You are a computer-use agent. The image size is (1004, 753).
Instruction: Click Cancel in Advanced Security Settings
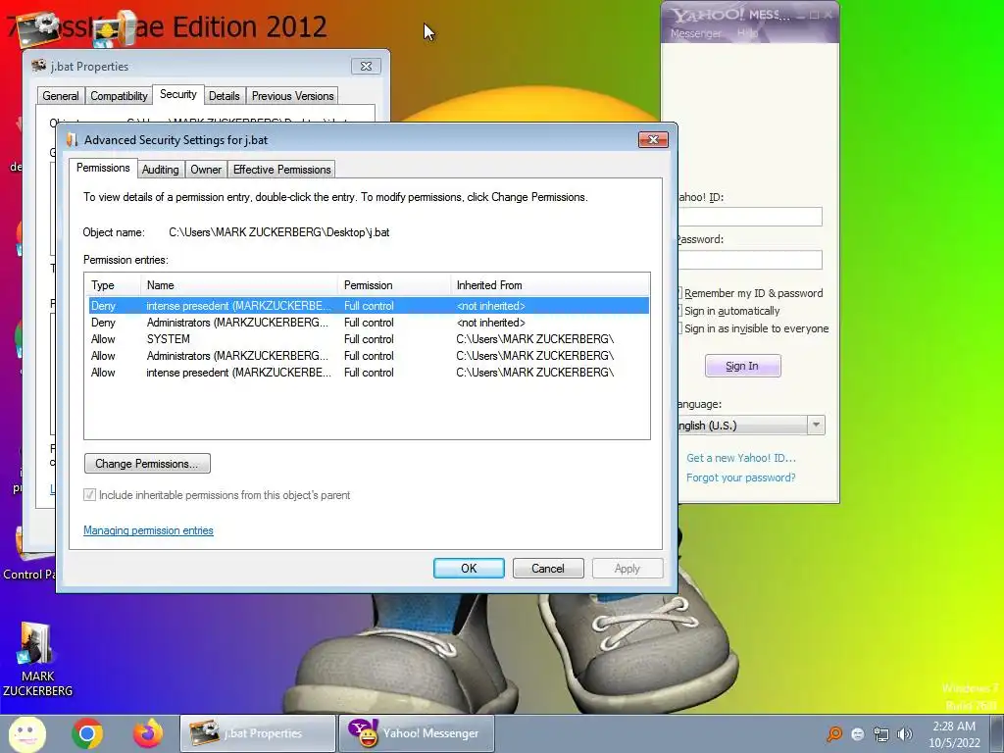pyautogui.click(x=548, y=568)
